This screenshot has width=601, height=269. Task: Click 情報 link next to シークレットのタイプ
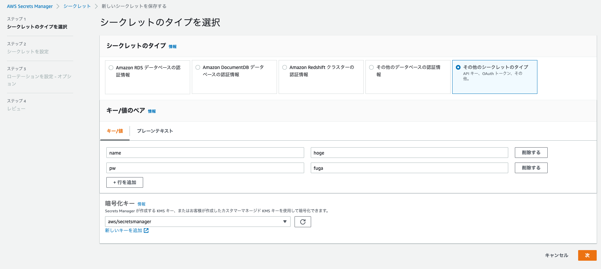click(173, 47)
